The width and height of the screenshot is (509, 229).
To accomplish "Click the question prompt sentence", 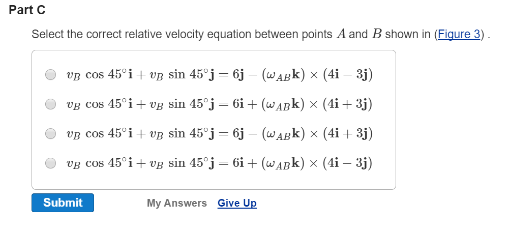I will point(261,34).
